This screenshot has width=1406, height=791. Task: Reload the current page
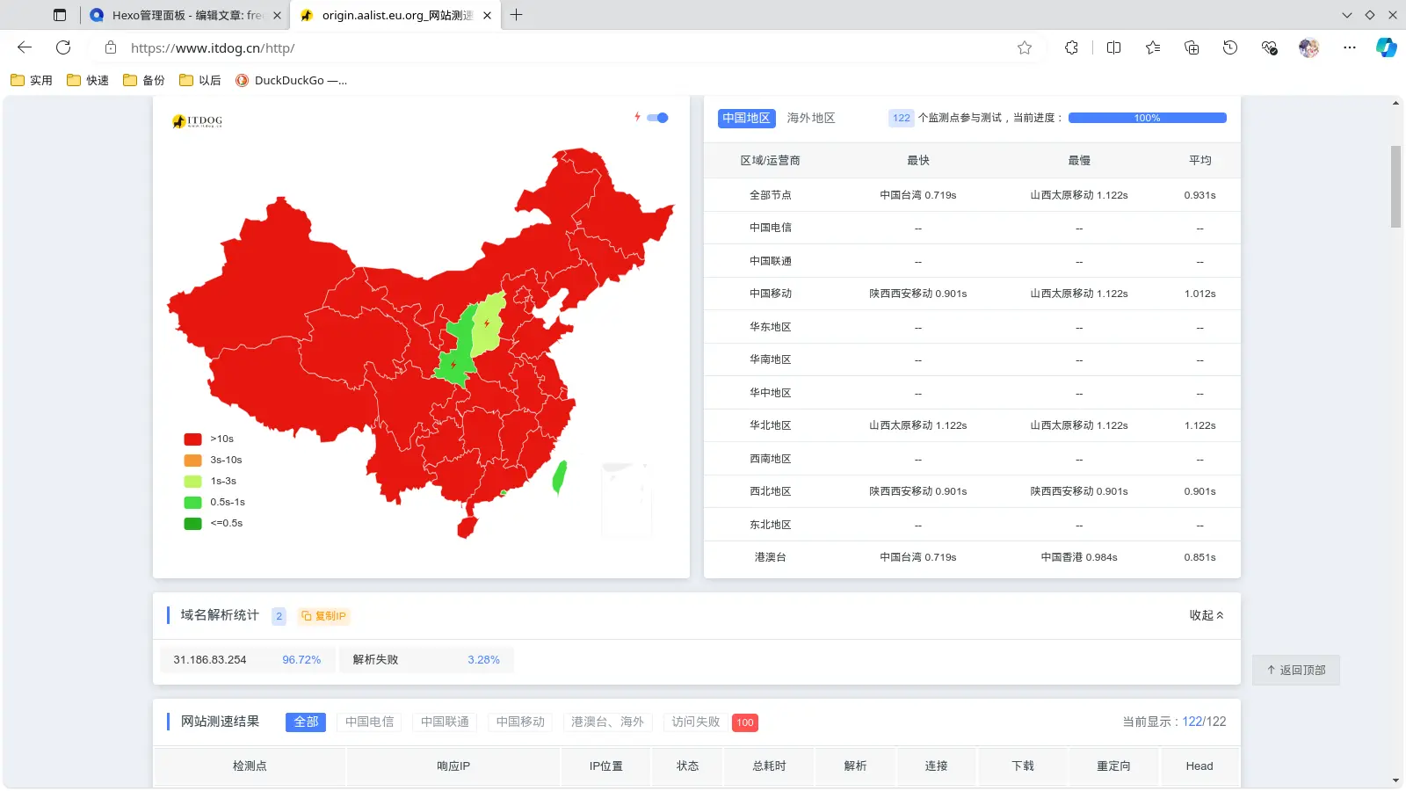coord(63,47)
